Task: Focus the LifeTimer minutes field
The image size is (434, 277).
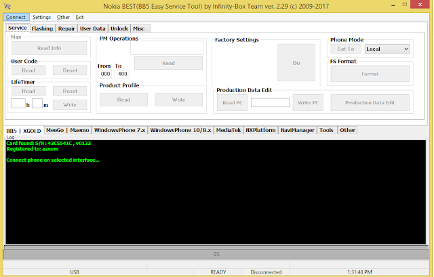Action: click(x=37, y=104)
